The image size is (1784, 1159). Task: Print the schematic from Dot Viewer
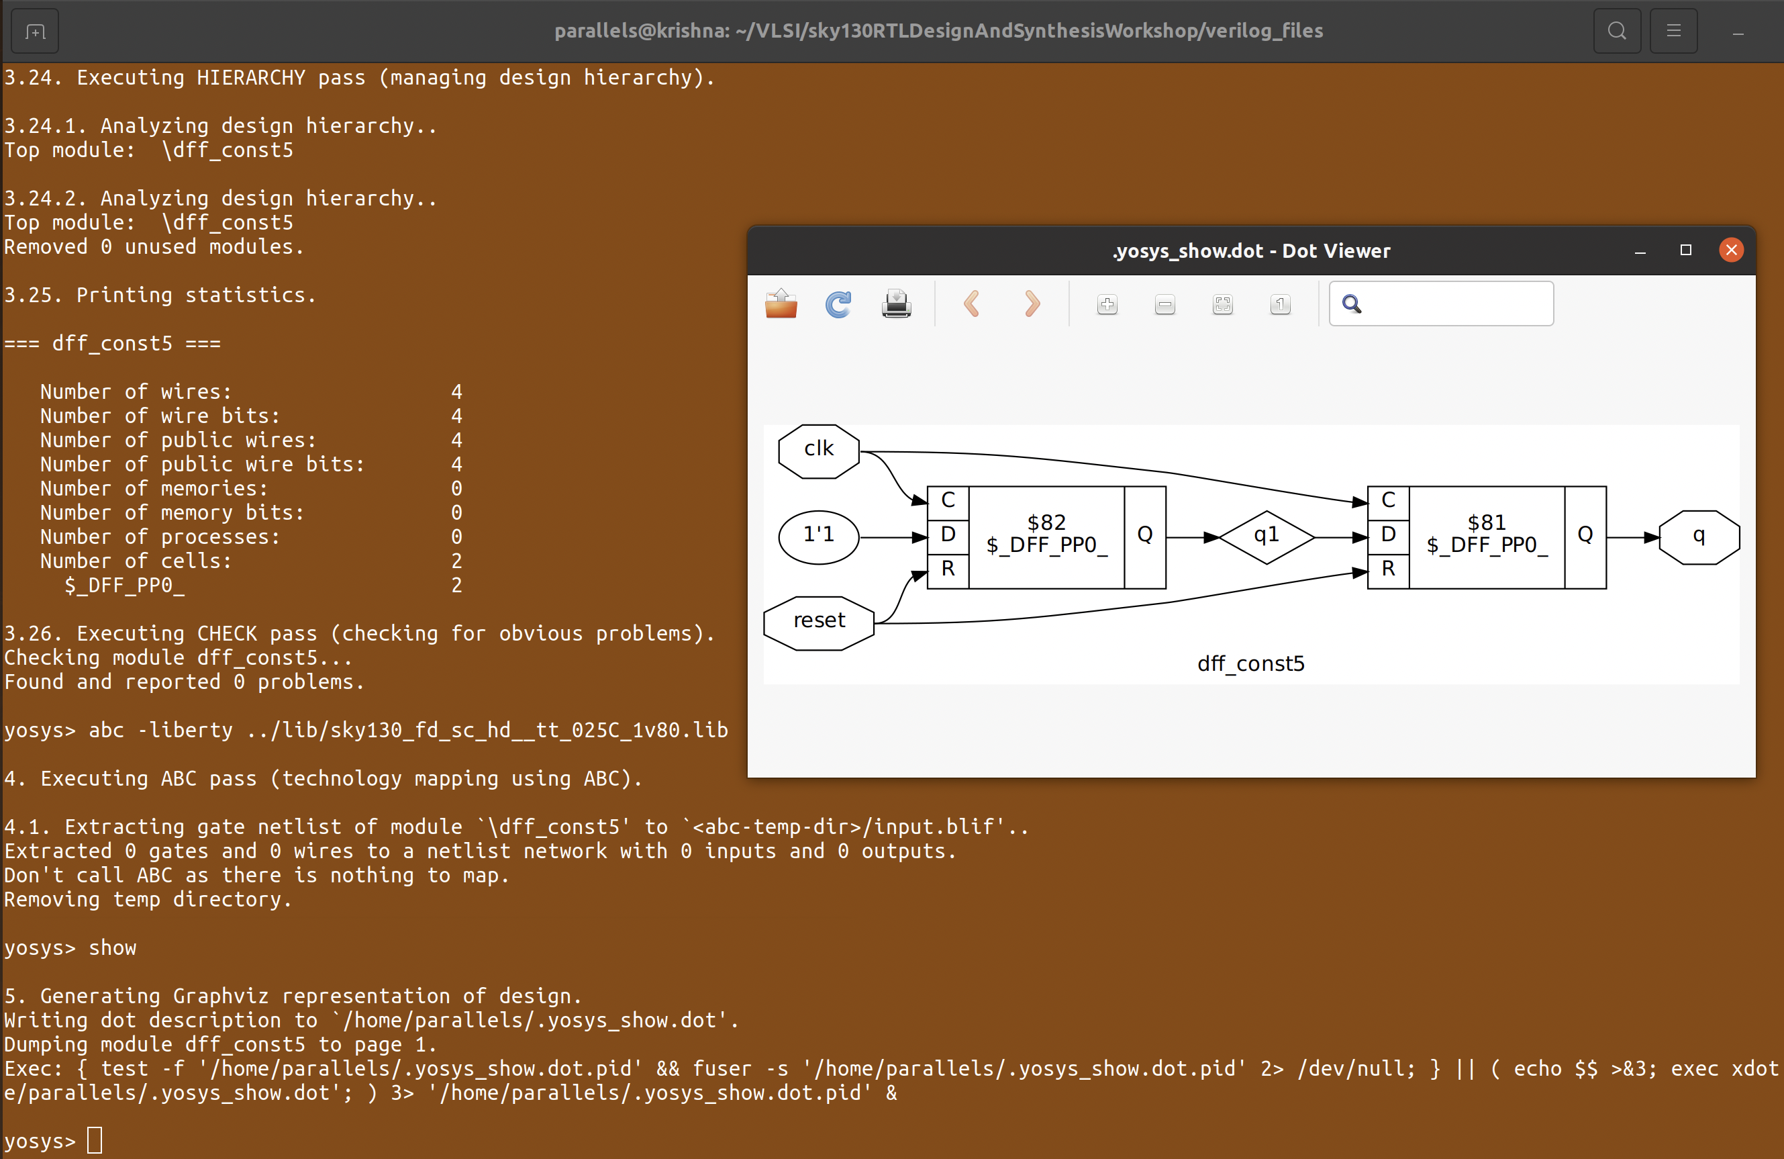tap(897, 303)
